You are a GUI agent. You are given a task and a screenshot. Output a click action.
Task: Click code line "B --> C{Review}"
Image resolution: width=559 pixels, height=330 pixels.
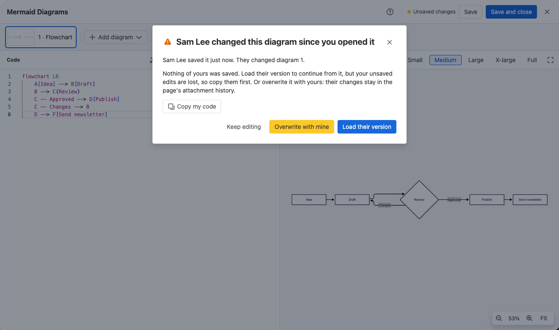click(57, 92)
